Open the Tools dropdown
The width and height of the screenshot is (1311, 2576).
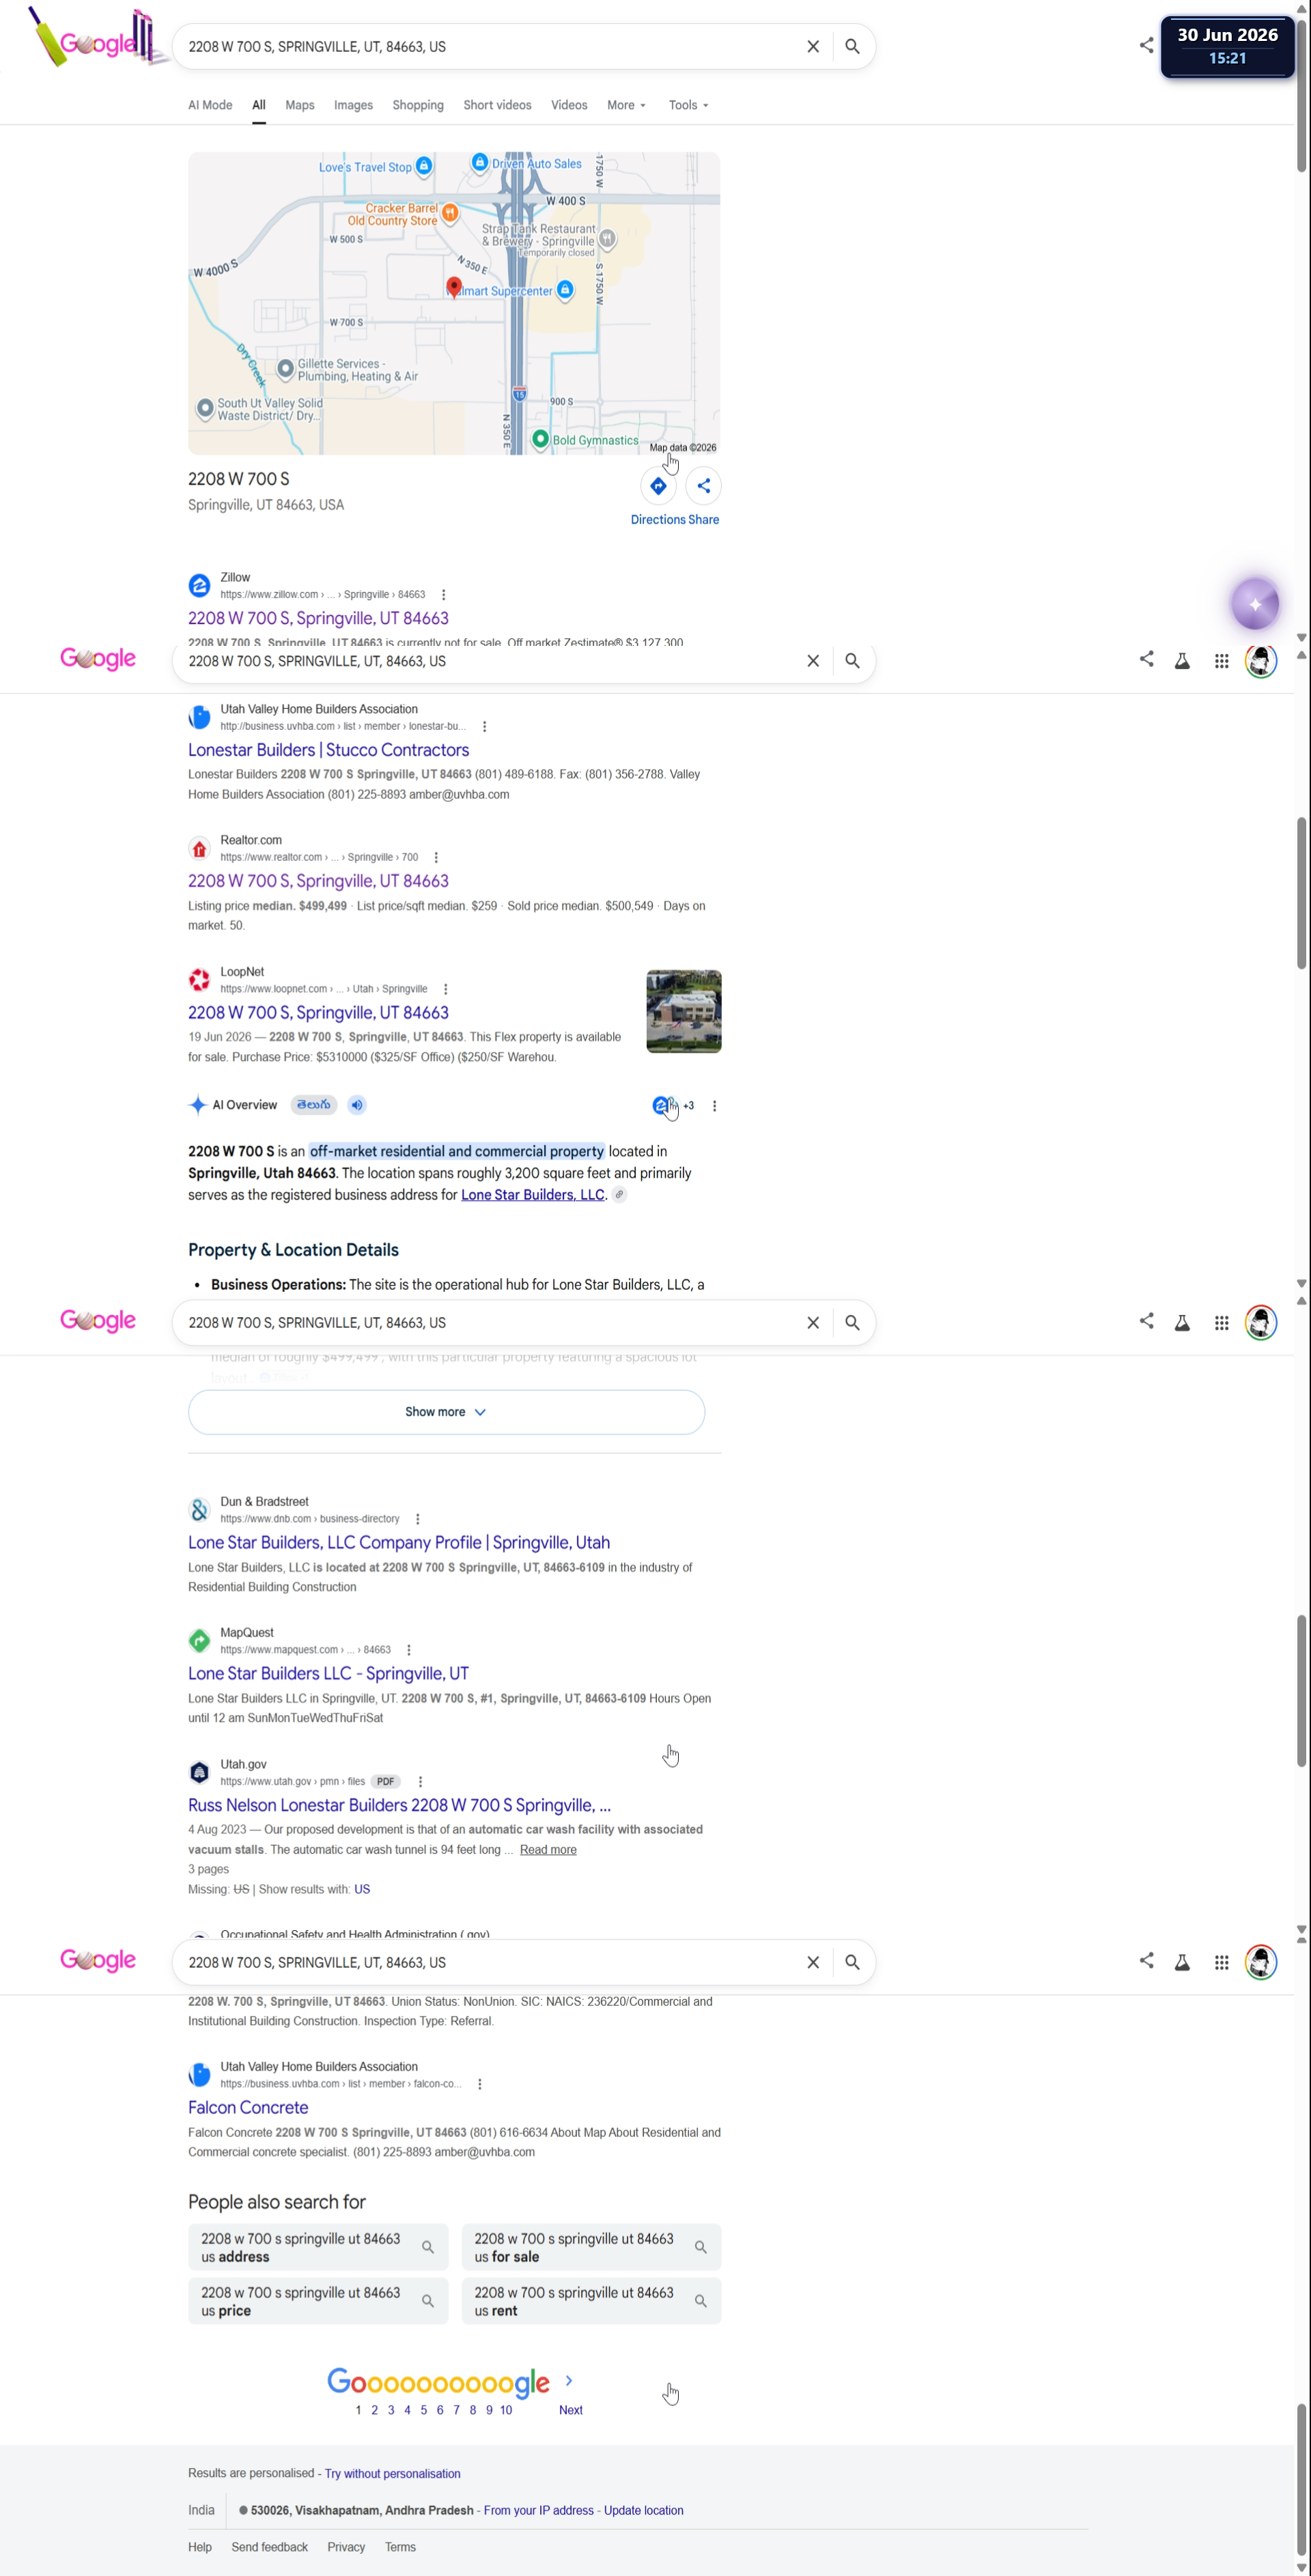[x=689, y=105]
